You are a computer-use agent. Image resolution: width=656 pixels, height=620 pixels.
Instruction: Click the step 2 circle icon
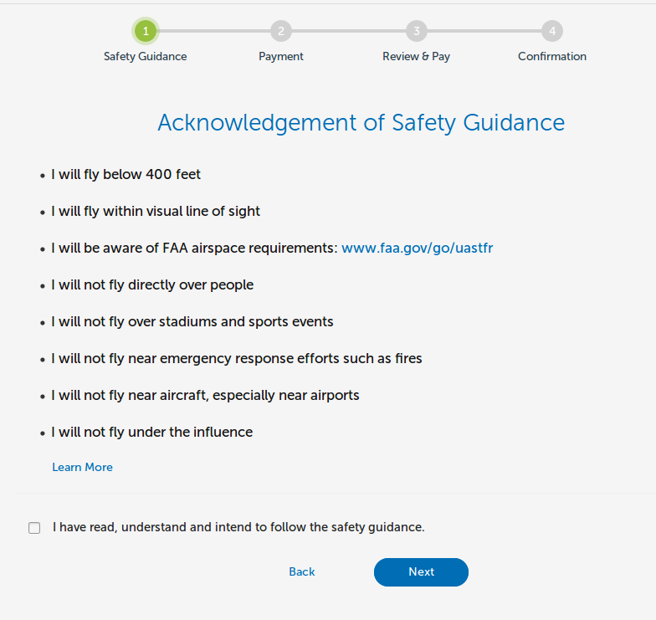281,31
